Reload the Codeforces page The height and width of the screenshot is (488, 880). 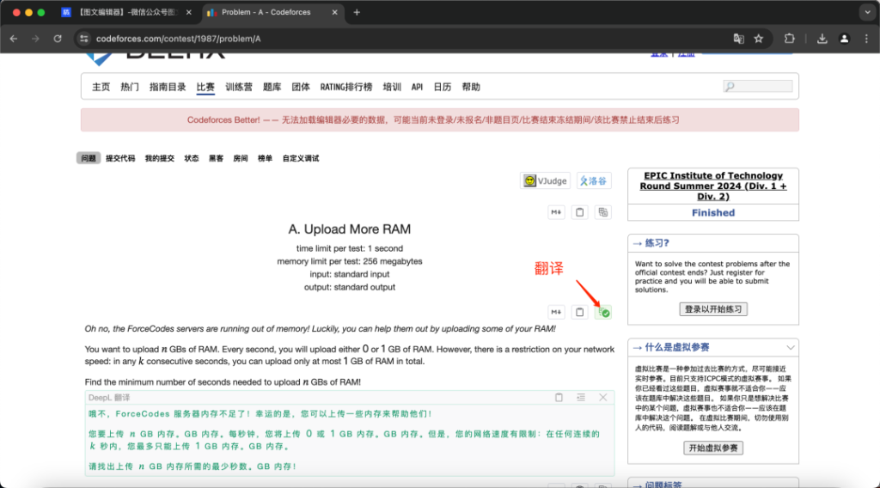coord(58,39)
